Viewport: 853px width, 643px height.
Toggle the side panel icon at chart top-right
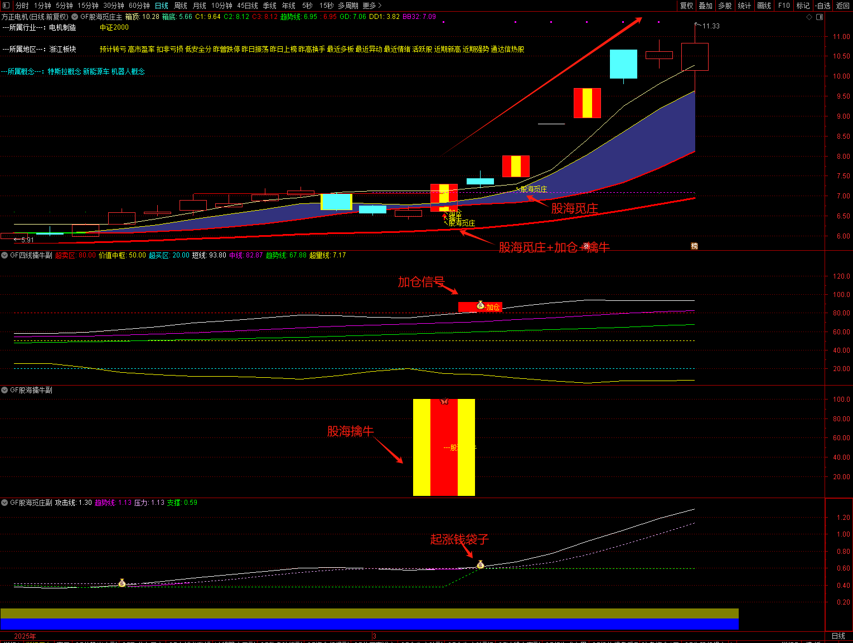coord(820,17)
